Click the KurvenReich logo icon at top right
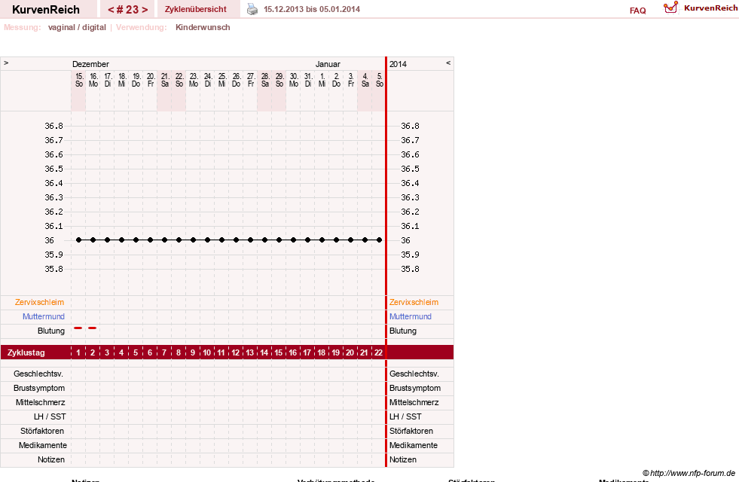This screenshot has height=482, width=739. tap(670, 8)
